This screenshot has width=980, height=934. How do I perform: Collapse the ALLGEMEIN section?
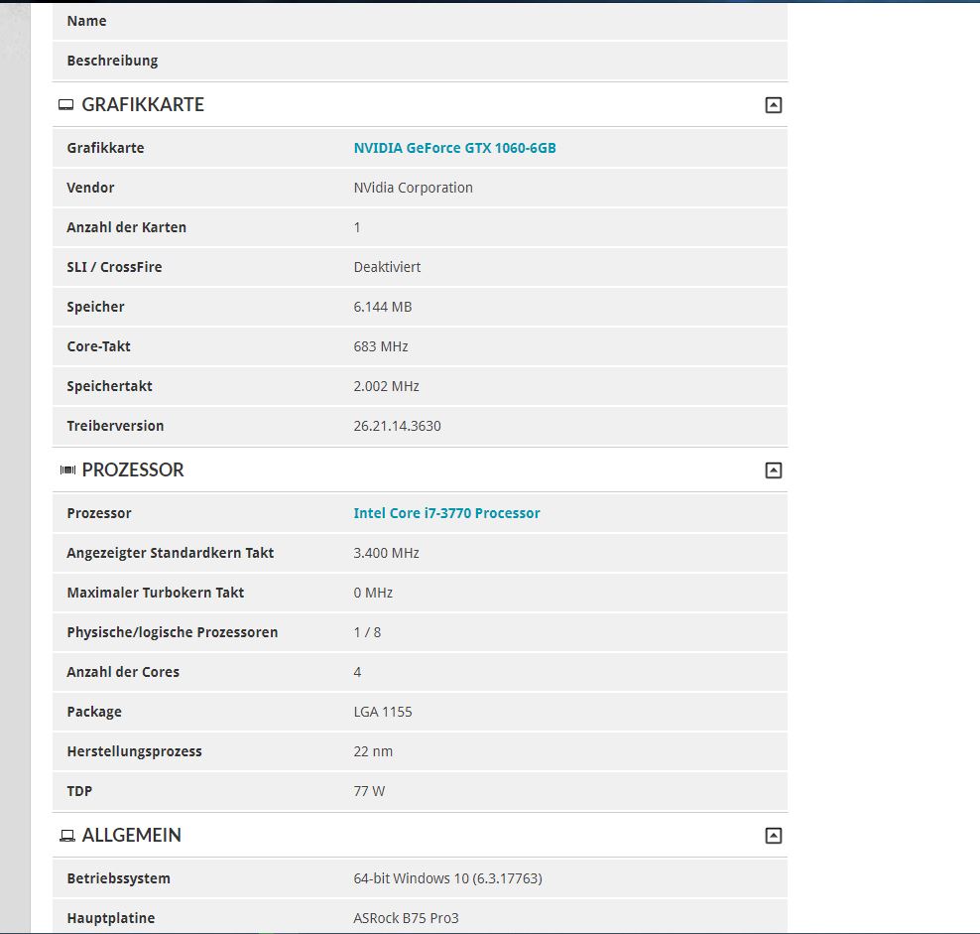coord(773,836)
